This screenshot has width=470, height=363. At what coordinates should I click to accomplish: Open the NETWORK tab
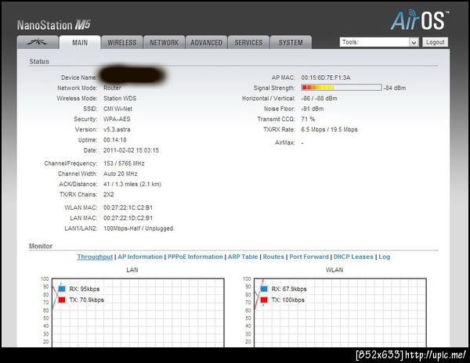pyautogui.click(x=164, y=42)
